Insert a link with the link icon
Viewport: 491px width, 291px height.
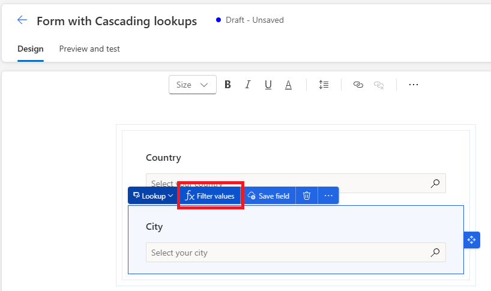(358, 85)
